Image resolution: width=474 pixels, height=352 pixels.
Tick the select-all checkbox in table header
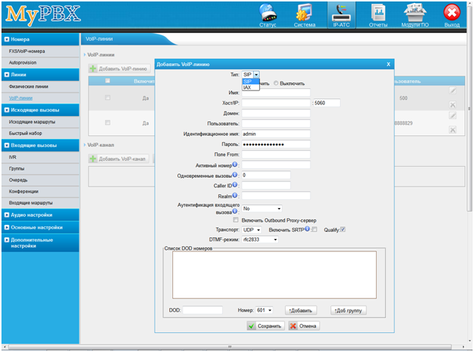click(x=107, y=81)
